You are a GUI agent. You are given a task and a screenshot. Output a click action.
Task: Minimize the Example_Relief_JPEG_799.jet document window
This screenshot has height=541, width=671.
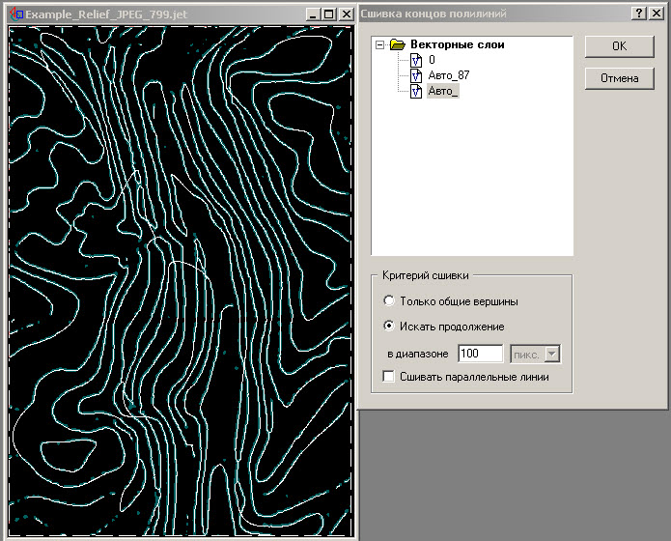[x=313, y=14]
